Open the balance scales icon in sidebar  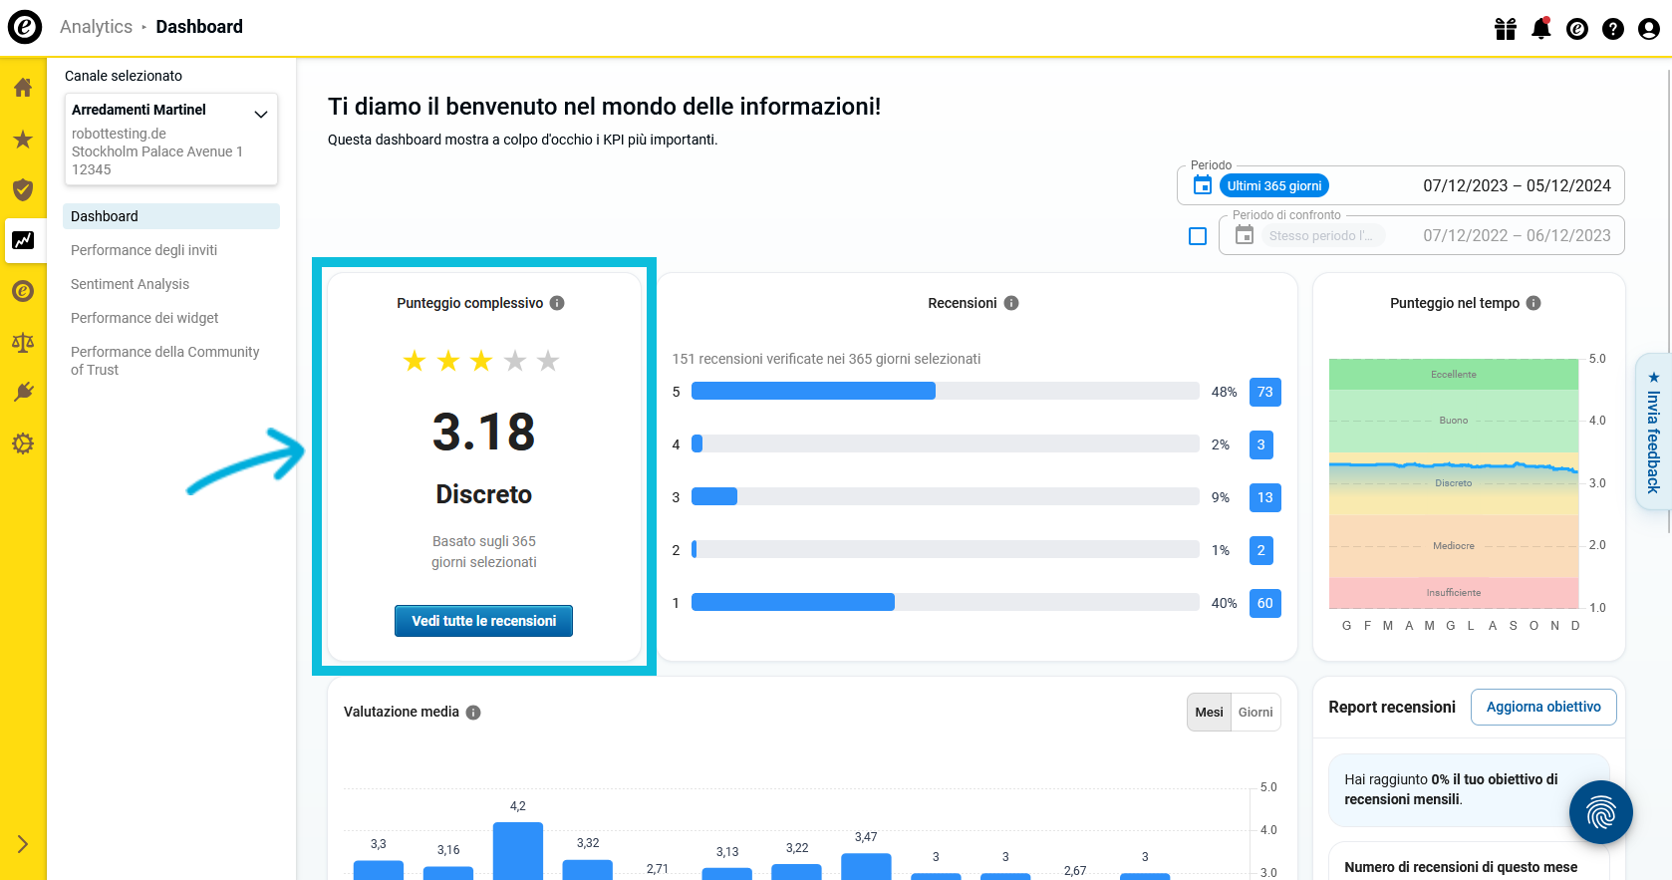[x=23, y=342]
